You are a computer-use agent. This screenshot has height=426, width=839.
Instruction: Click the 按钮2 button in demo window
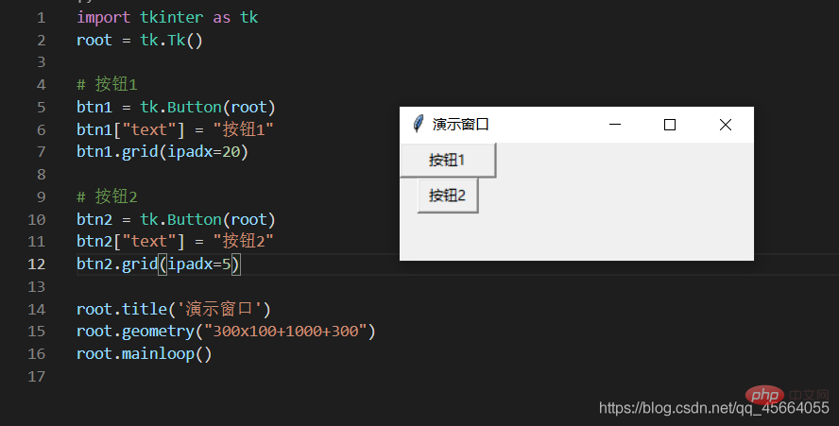tap(448, 196)
